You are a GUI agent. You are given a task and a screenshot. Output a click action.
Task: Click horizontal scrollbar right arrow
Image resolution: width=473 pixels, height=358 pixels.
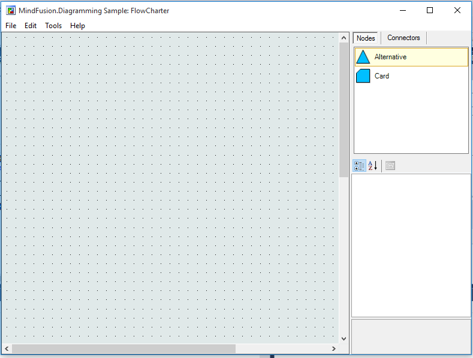click(334, 348)
